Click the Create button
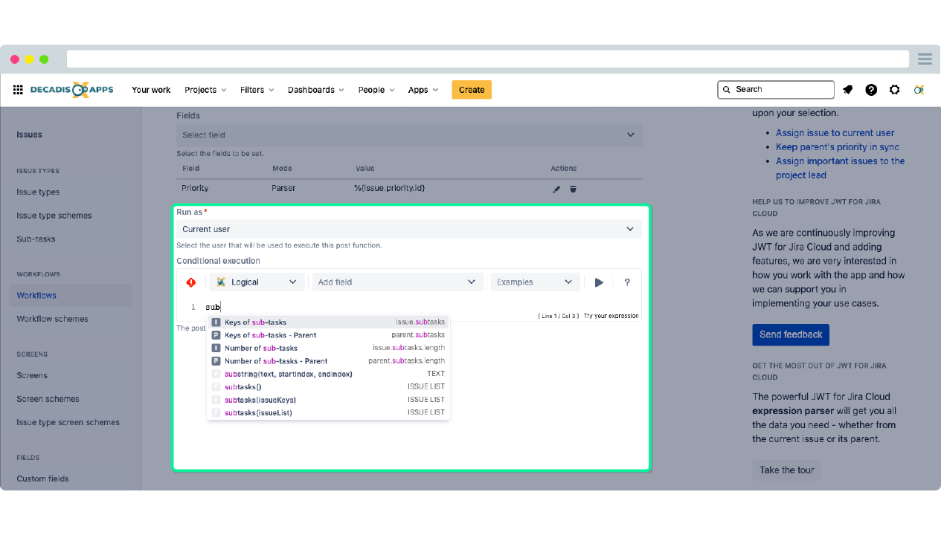941x535 pixels. [472, 90]
